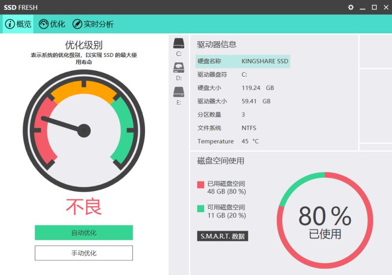Click the 驱动器盘符 label
The width and height of the screenshot is (392, 275).
(x=212, y=75)
